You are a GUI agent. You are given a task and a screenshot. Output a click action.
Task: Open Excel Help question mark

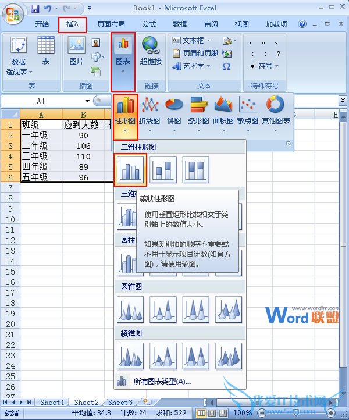tap(302, 24)
